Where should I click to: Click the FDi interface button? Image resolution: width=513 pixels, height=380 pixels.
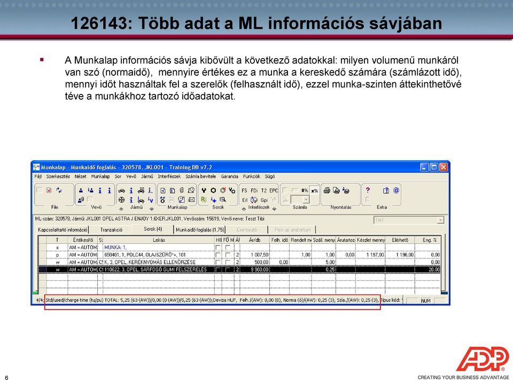coord(254,191)
